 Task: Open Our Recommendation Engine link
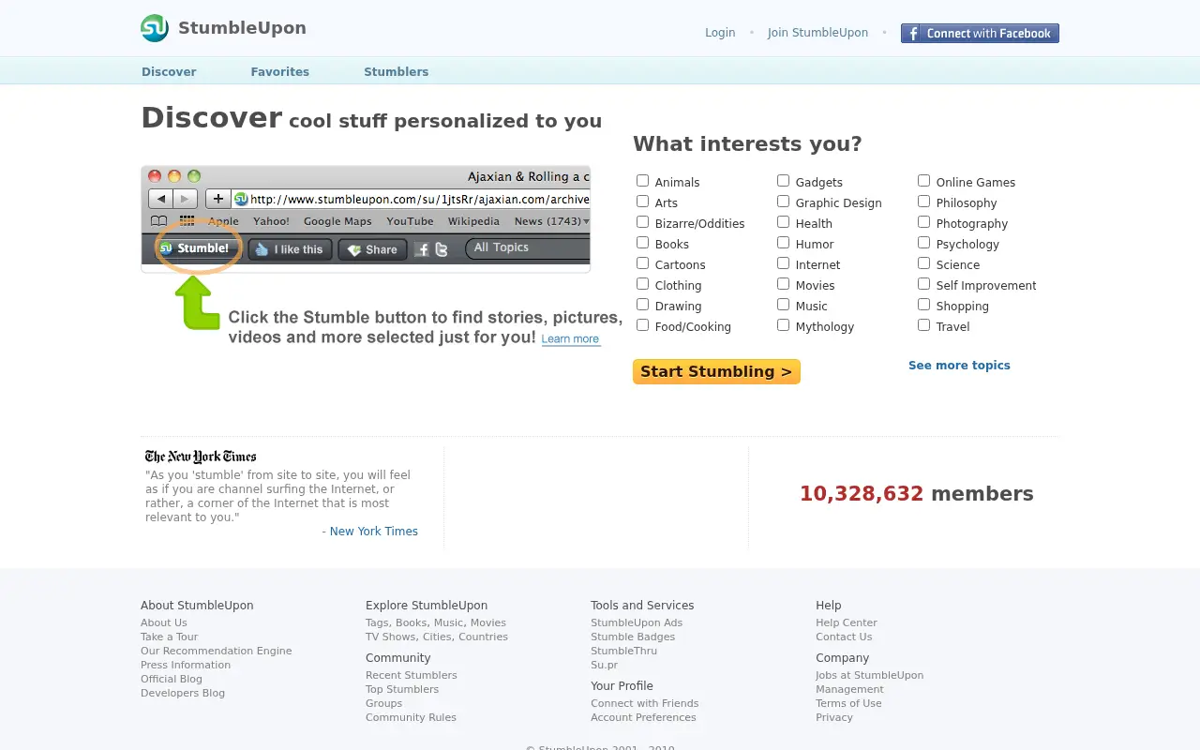(x=216, y=651)
